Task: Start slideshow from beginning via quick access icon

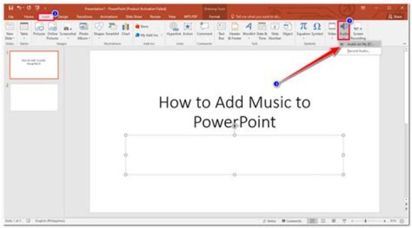Action: [37, 8]
